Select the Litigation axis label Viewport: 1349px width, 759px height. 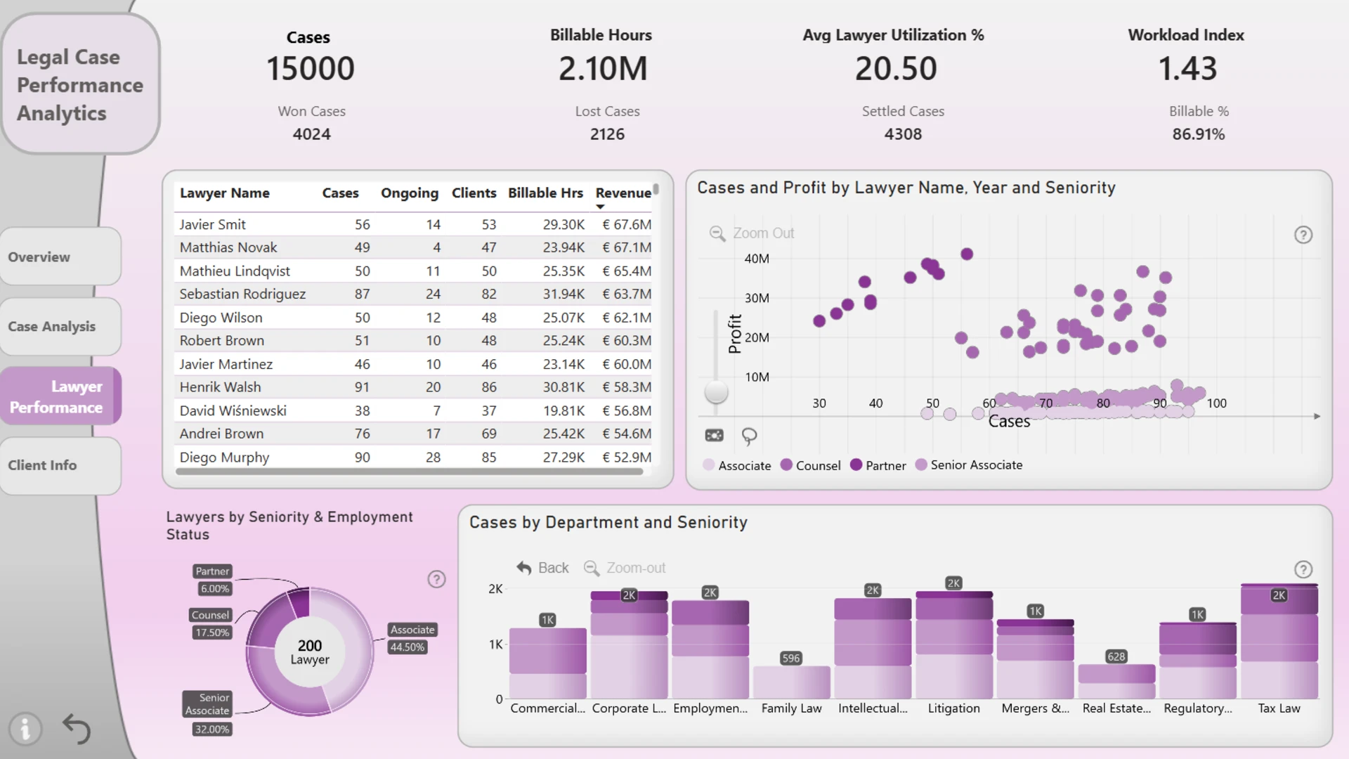953,708
